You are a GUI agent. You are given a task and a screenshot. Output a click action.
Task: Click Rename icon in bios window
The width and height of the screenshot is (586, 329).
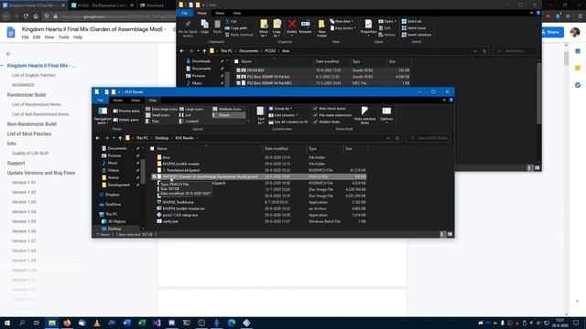(305, 27)
